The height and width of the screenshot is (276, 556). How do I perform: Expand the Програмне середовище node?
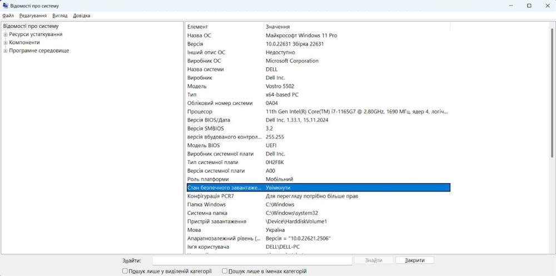[6, 51]
